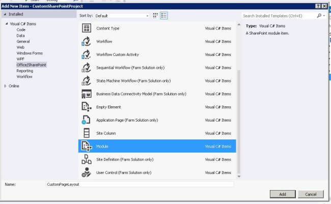Click the Site Column template icon

[87, 133]
